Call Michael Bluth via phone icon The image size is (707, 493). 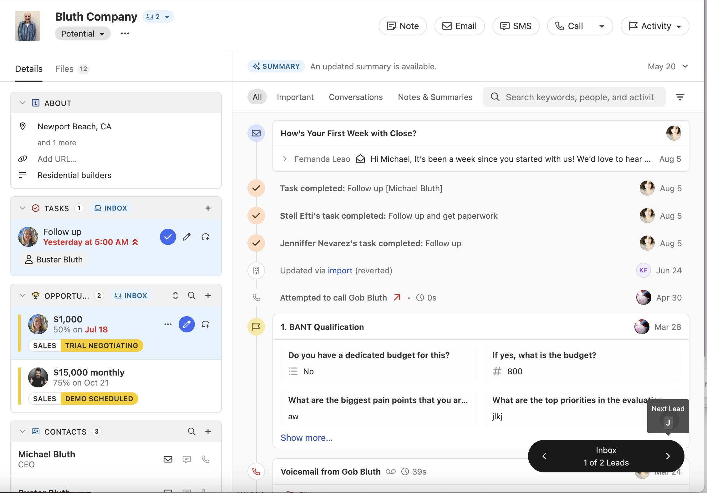pos(206,459)
